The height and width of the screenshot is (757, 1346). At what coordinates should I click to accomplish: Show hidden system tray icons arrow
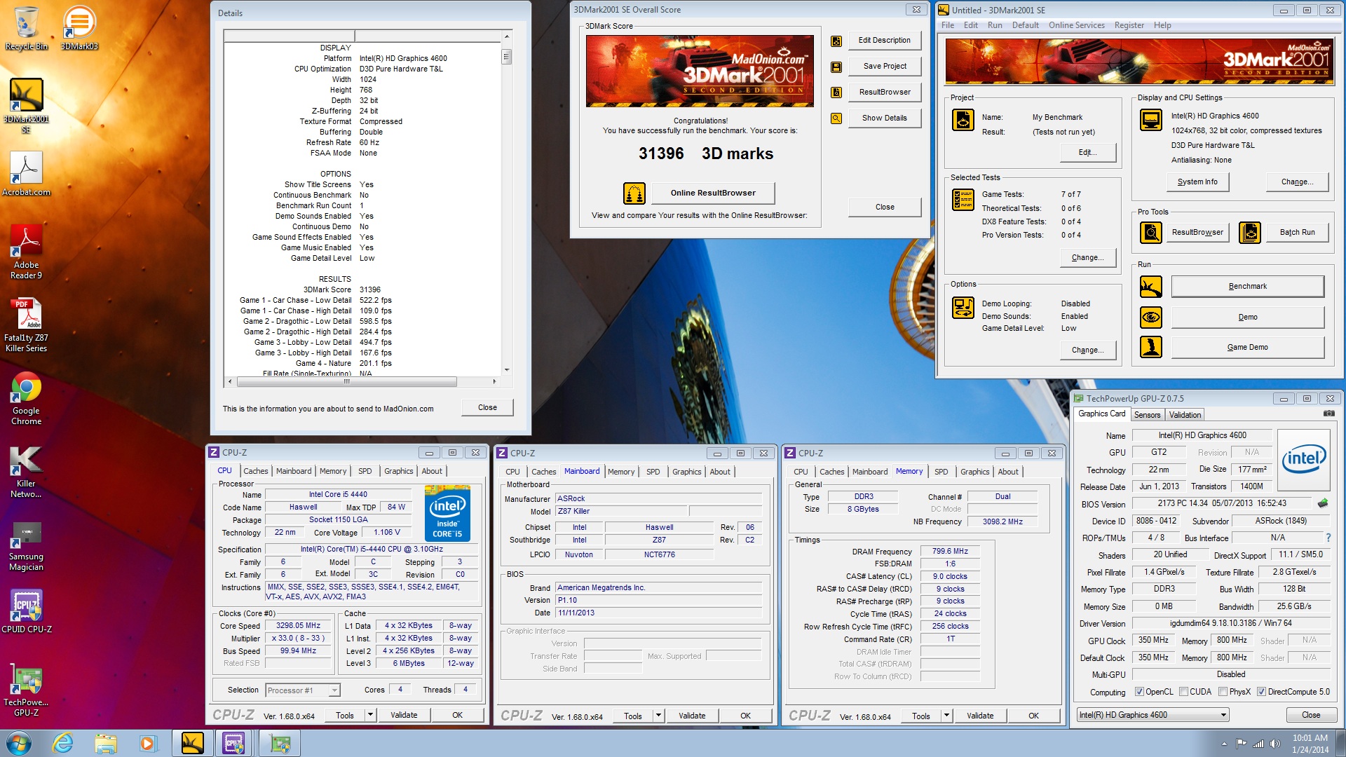tap(1224, 744)
